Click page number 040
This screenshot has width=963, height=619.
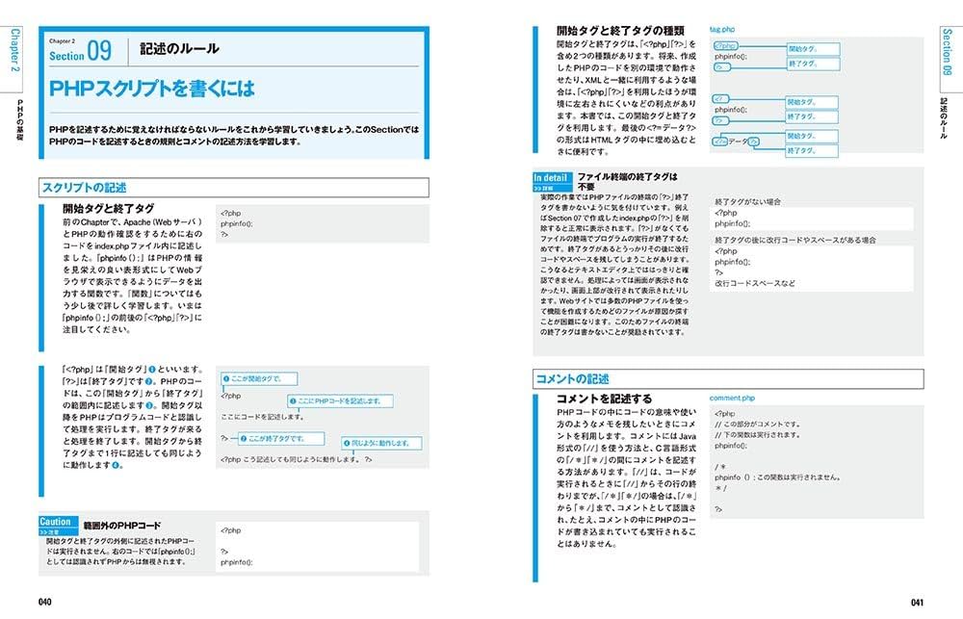coord(45,602)
